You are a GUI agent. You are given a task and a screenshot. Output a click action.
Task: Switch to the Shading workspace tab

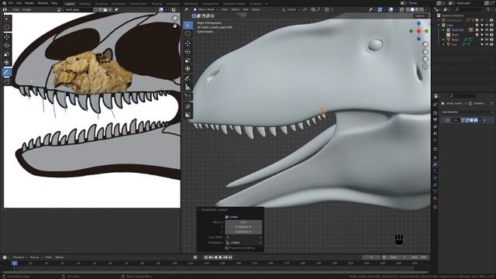click(157, 4)
